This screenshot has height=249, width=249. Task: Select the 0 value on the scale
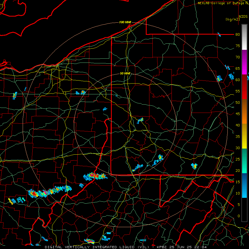[x=238, y=216]
